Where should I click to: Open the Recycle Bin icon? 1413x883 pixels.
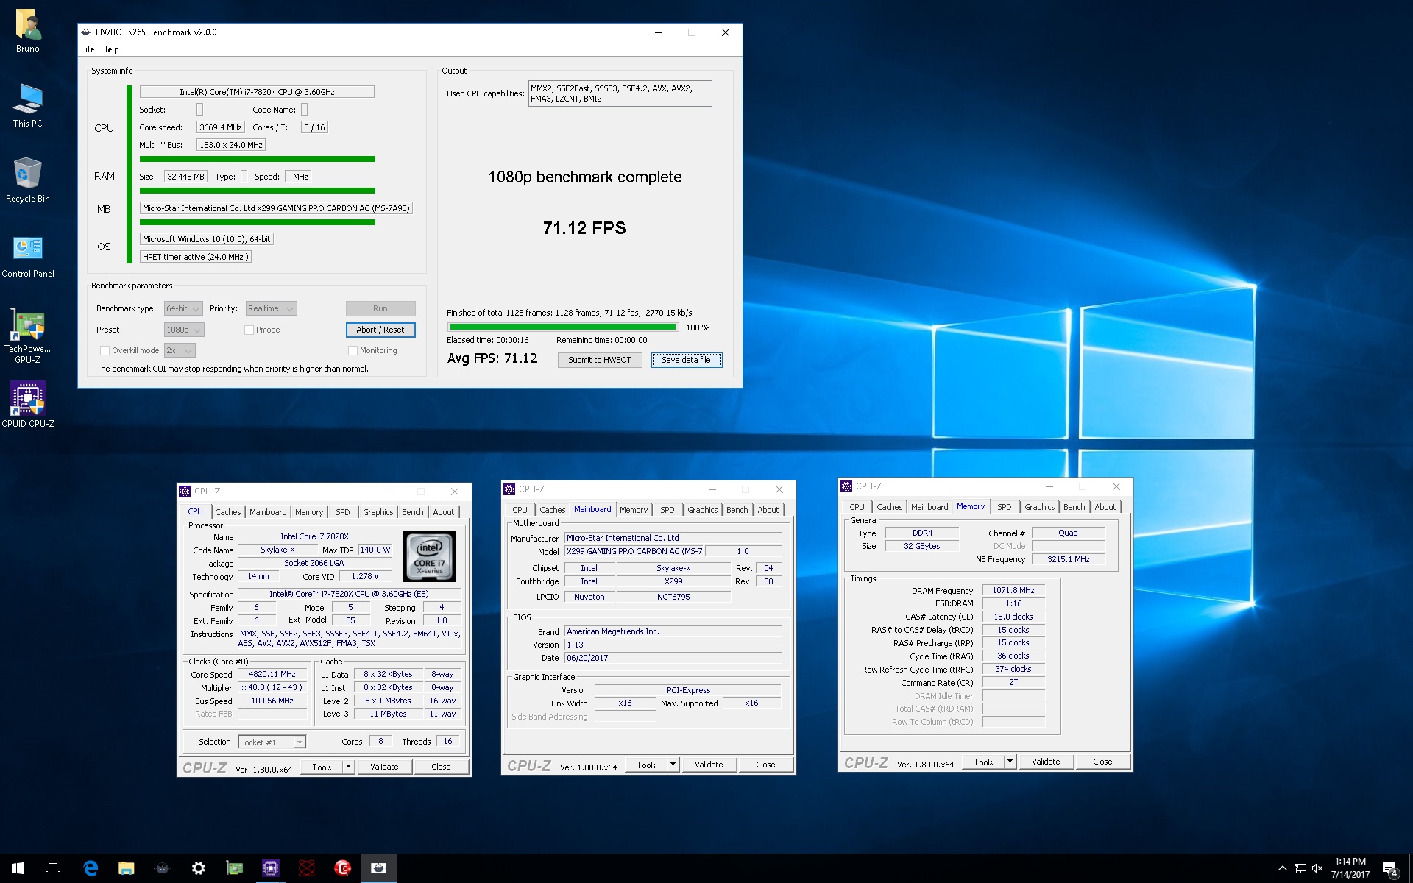tap(28, 181)
